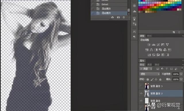
Task: Add a Curves adjustment layer
Action: click(x=158, y=45)
